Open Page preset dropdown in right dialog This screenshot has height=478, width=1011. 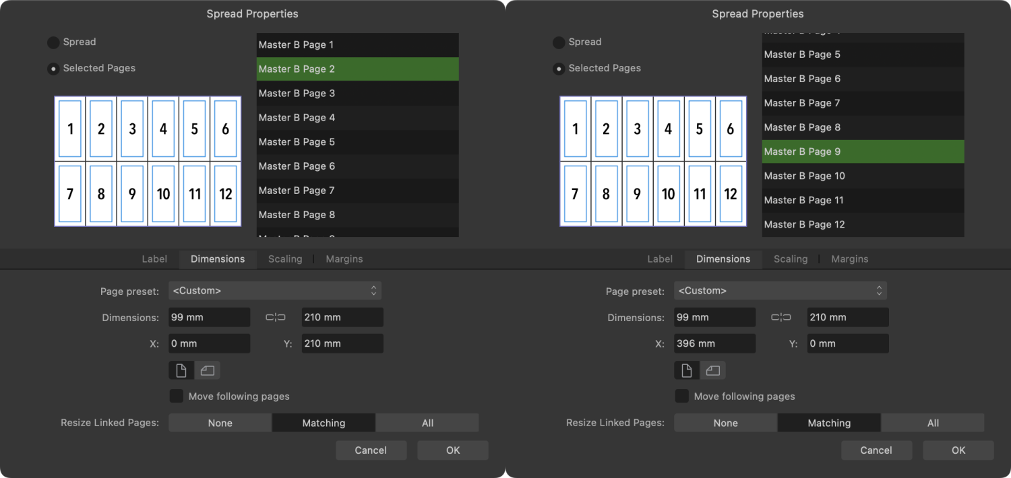pyautogui.click(x=780, y=291)
